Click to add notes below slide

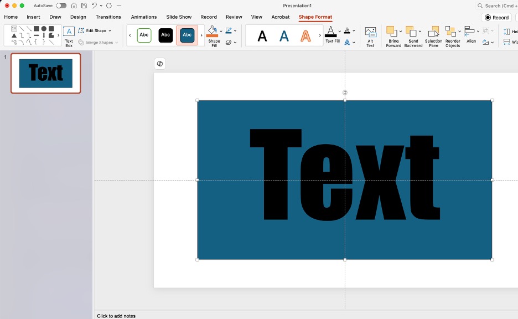pyautogui.click(x=116, y=316)
